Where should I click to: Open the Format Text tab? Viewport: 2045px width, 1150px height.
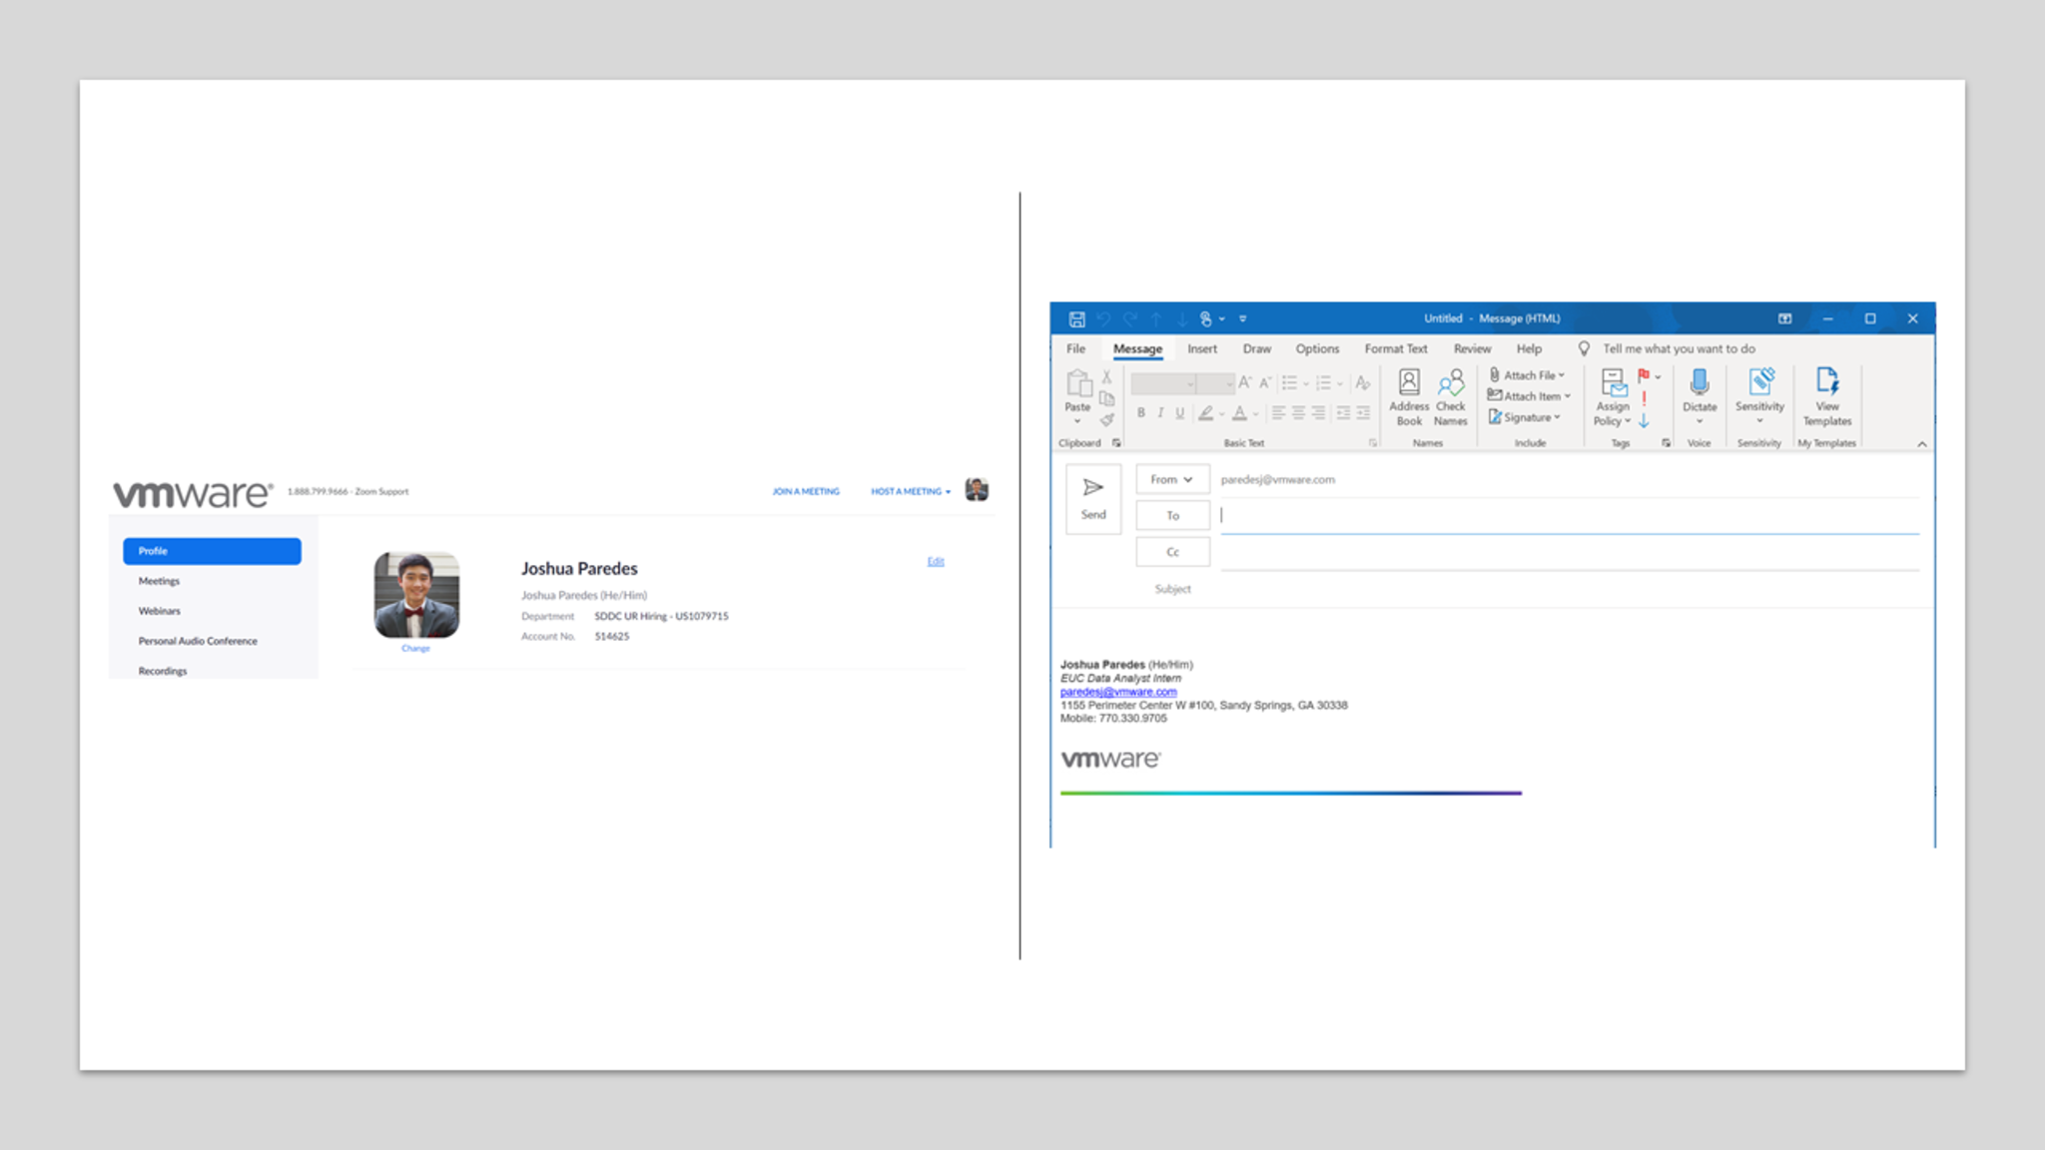[x=1395, y=348]
